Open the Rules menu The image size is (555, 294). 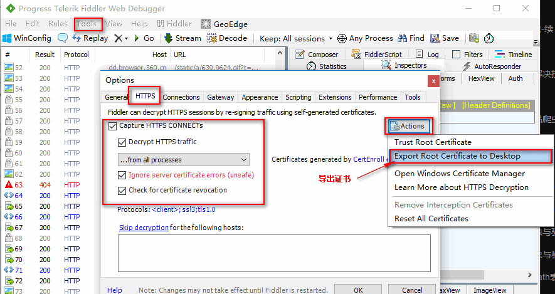[58, 24]
